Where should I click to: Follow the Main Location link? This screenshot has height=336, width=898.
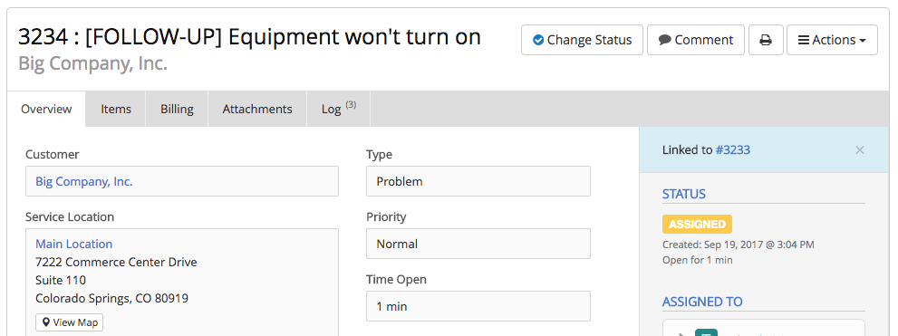pos(74,244)
